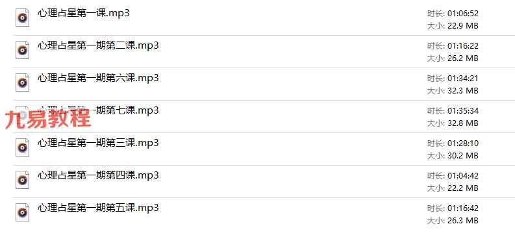Click duration 01:06:52 of first file
The image size is (515, 237).
point(463,14)
